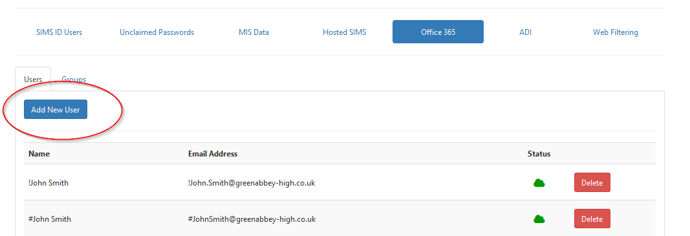Screen dimensions: 690x236
Task: Click the Add New User button
Action: click(x=56, y=110)
